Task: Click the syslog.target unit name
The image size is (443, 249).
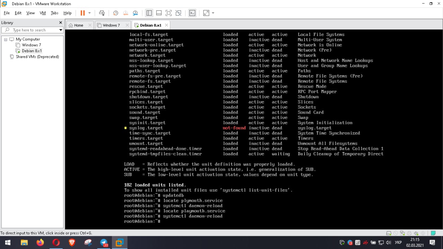Action: click(146, 128)
